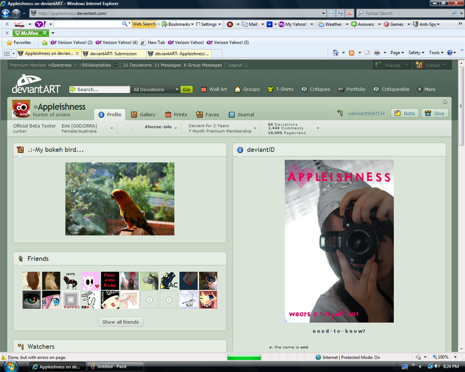Open Groups from the navigation bar
This screenshot has height=372, width=465.
point(247,89)
